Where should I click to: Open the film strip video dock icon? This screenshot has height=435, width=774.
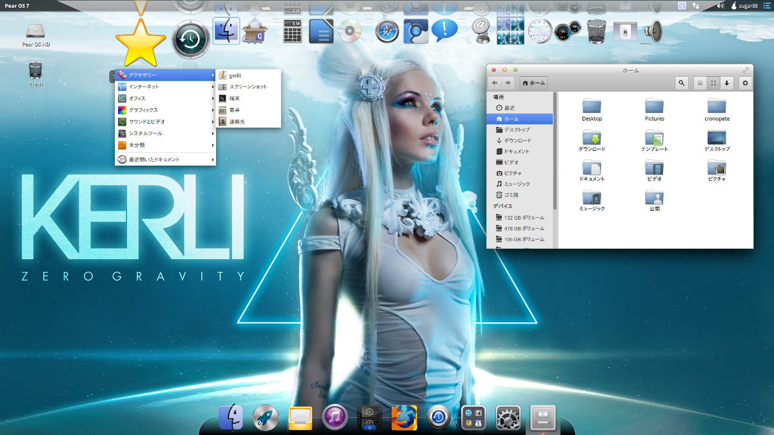370,418
